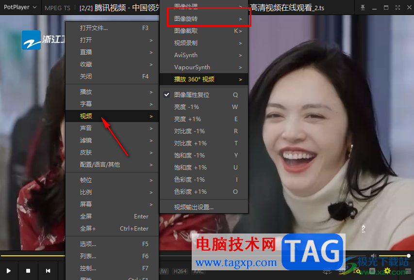
Task: Click the H264 video codec badge
Action: point(180,271)
